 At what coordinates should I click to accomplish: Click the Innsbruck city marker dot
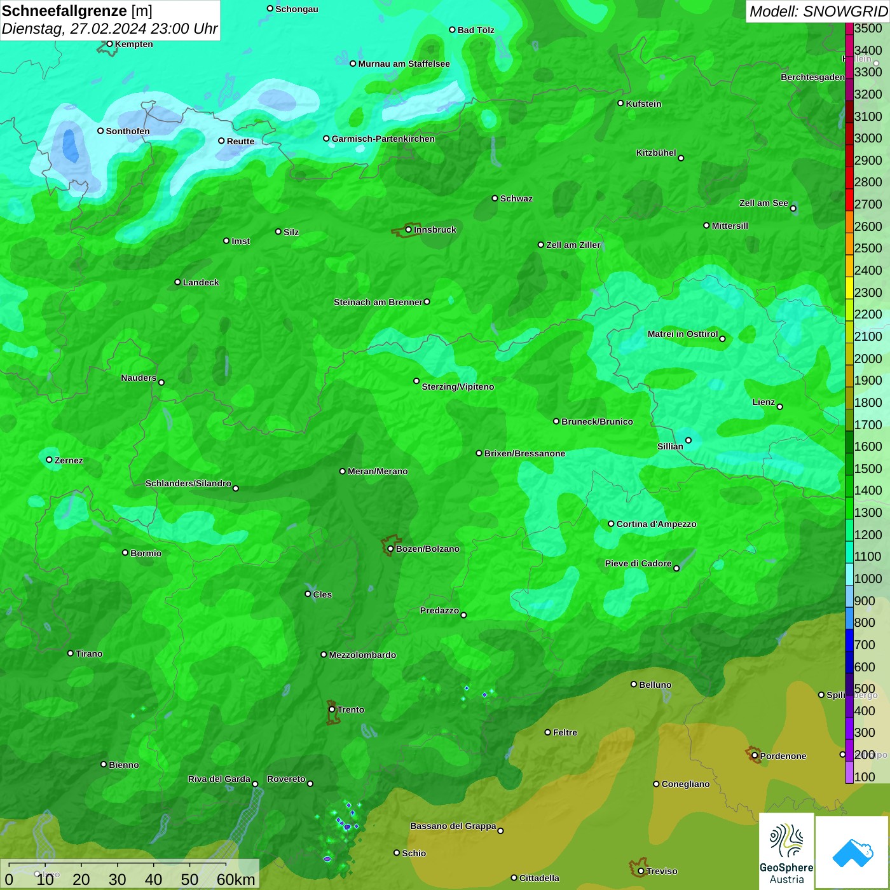(408, 229)
